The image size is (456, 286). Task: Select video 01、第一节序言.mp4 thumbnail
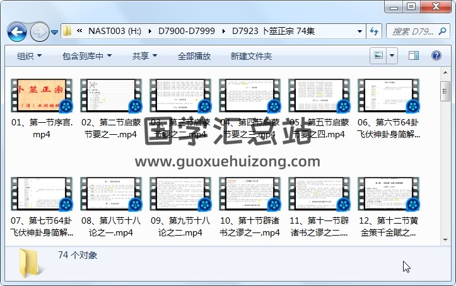(41, 95)
